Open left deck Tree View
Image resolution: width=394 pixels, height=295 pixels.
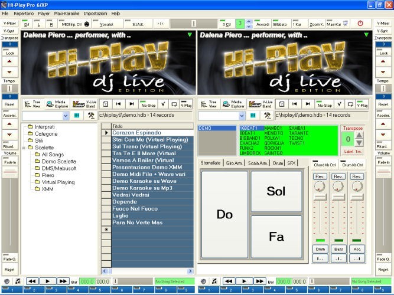[x=33, y=104]
